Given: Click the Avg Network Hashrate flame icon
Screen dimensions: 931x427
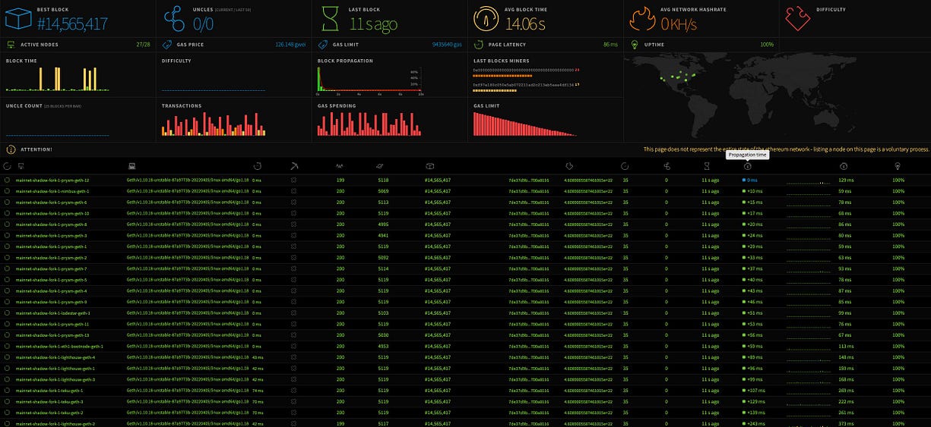Looking at the screenshot, I should coord(642,18).
